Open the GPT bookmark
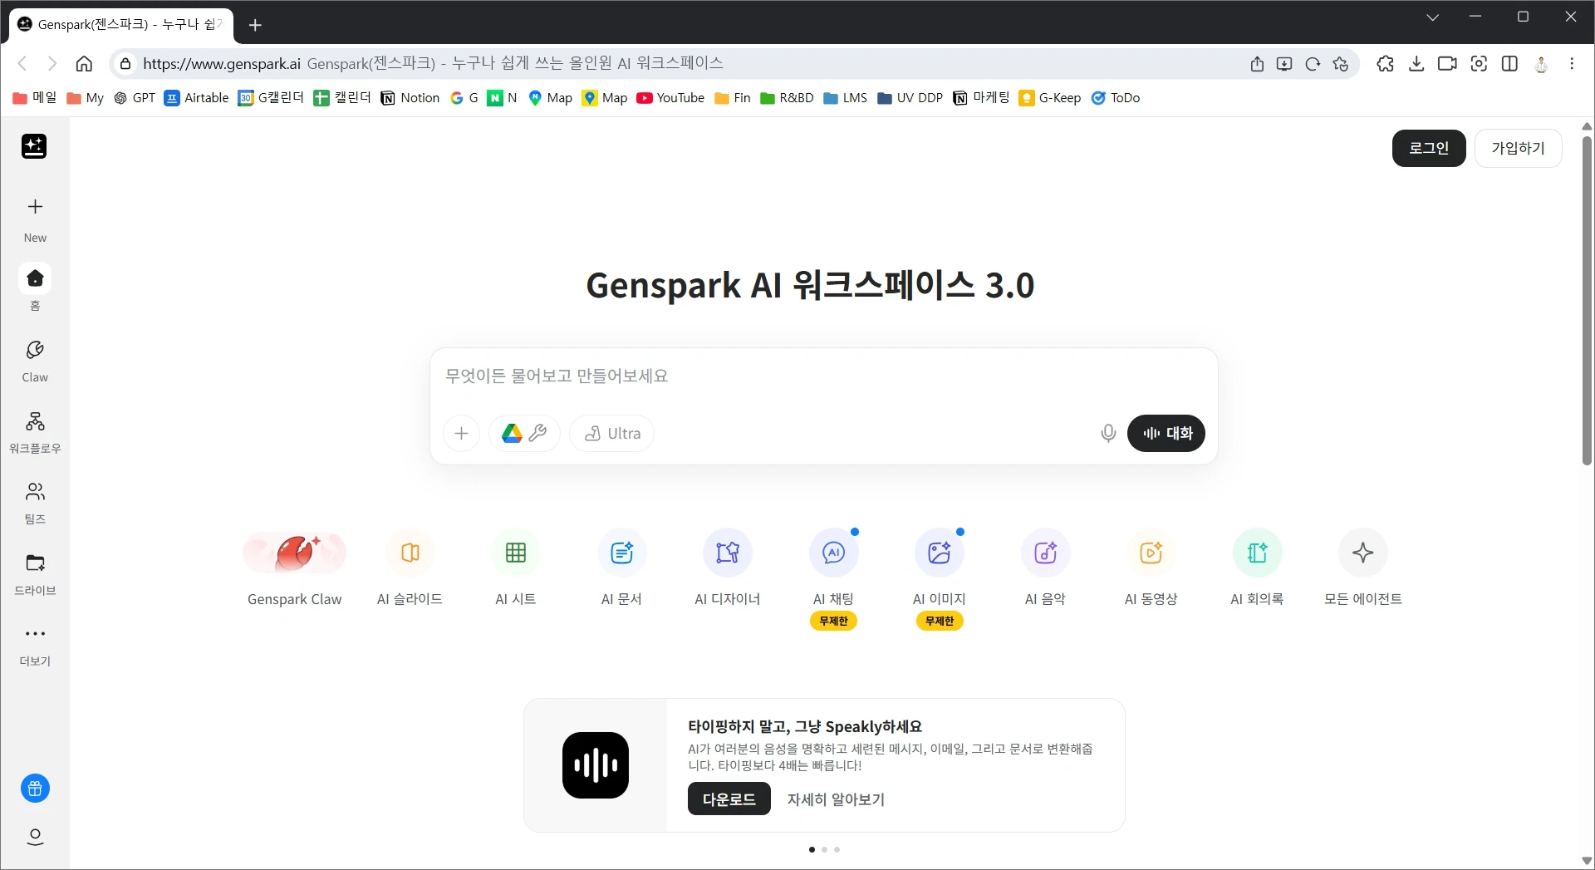 pyautogui.click(x=135, y=98)
